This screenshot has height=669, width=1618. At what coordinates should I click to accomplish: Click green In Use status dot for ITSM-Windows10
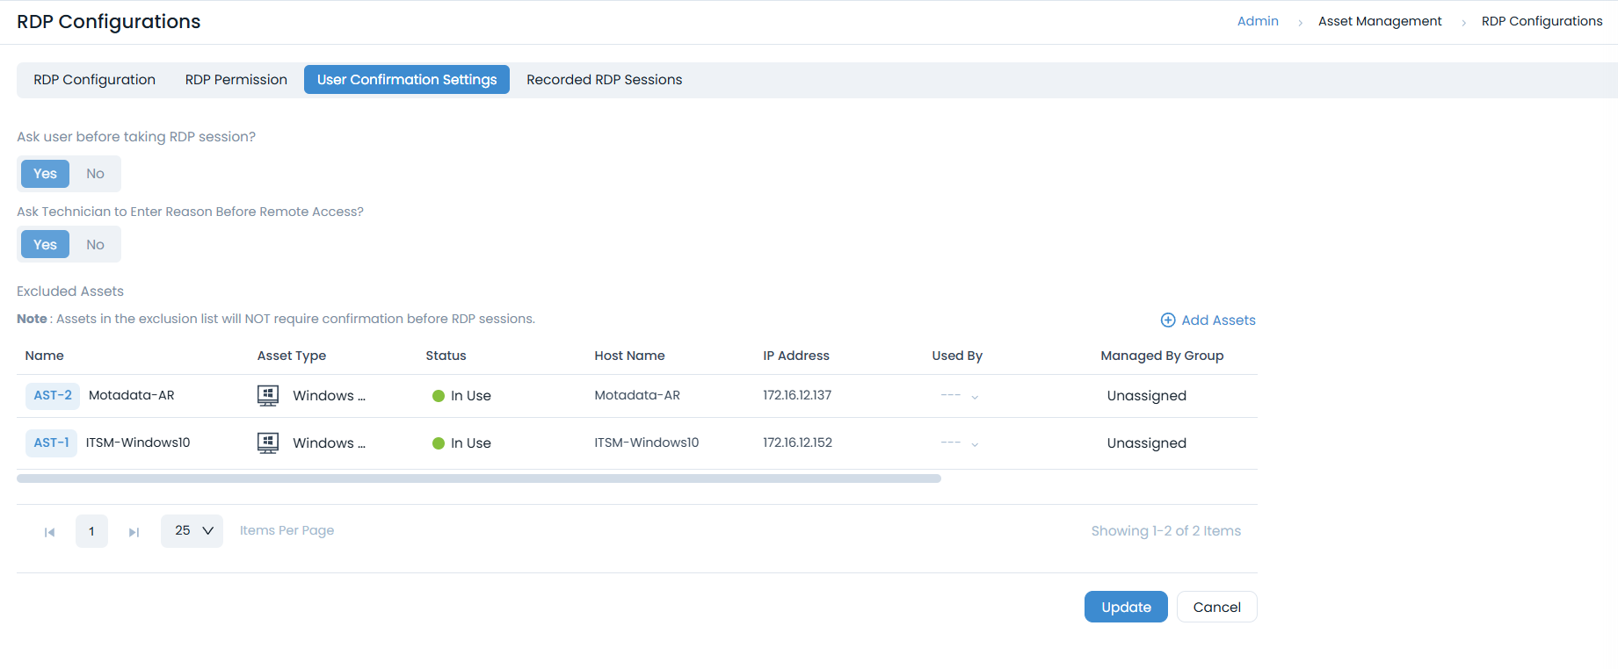(439, 443)
